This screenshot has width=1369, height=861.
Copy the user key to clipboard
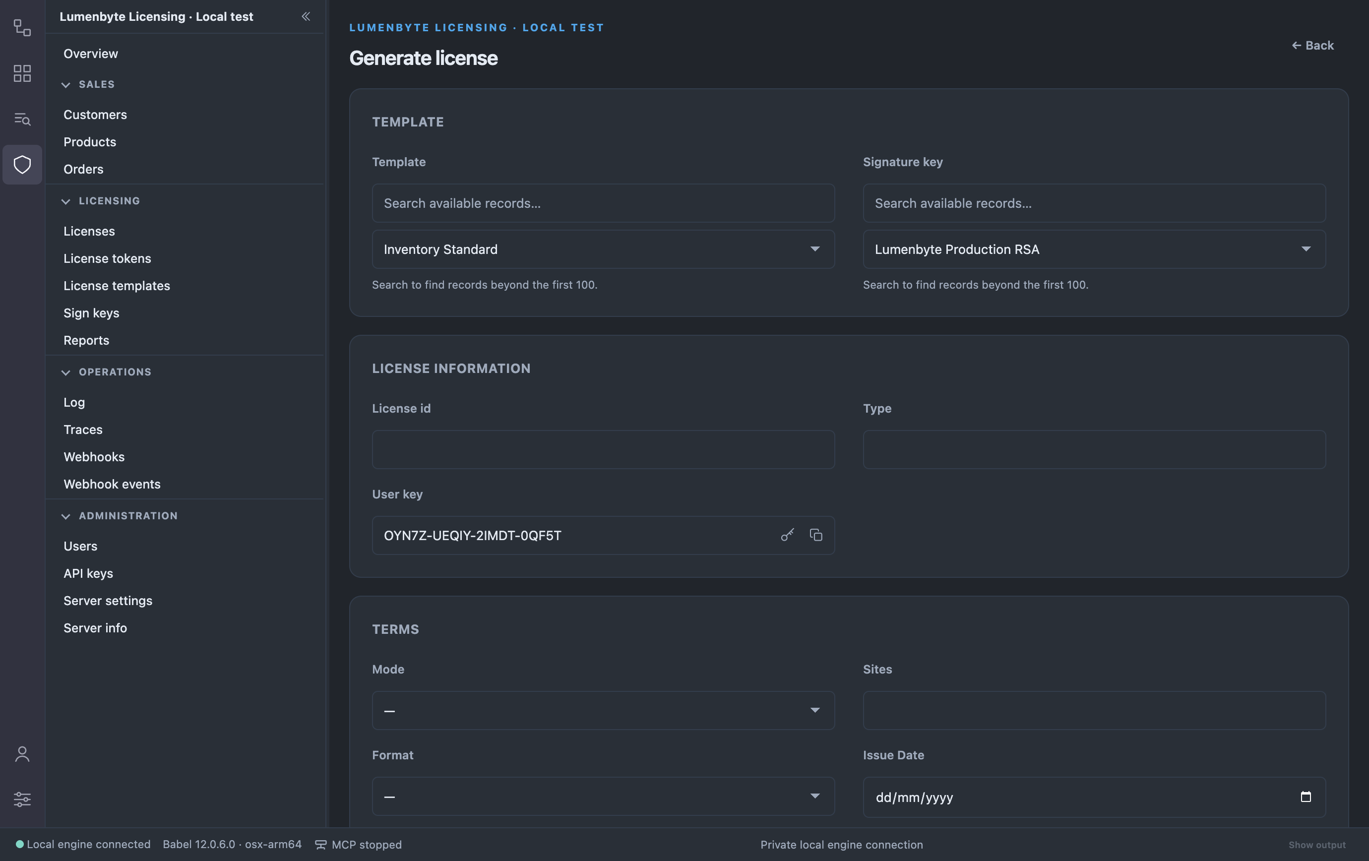[x=816, y=535]
